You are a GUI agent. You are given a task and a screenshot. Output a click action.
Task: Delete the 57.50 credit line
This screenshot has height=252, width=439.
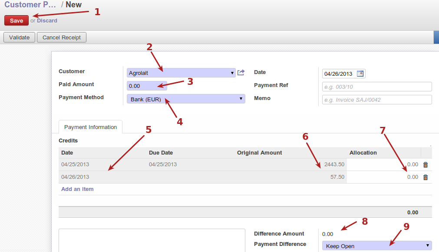(426, 177)
